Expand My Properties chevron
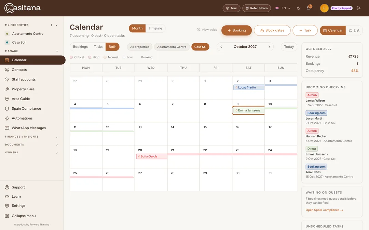The width and height of the screenshot is (369, 230). pos(56,25)
